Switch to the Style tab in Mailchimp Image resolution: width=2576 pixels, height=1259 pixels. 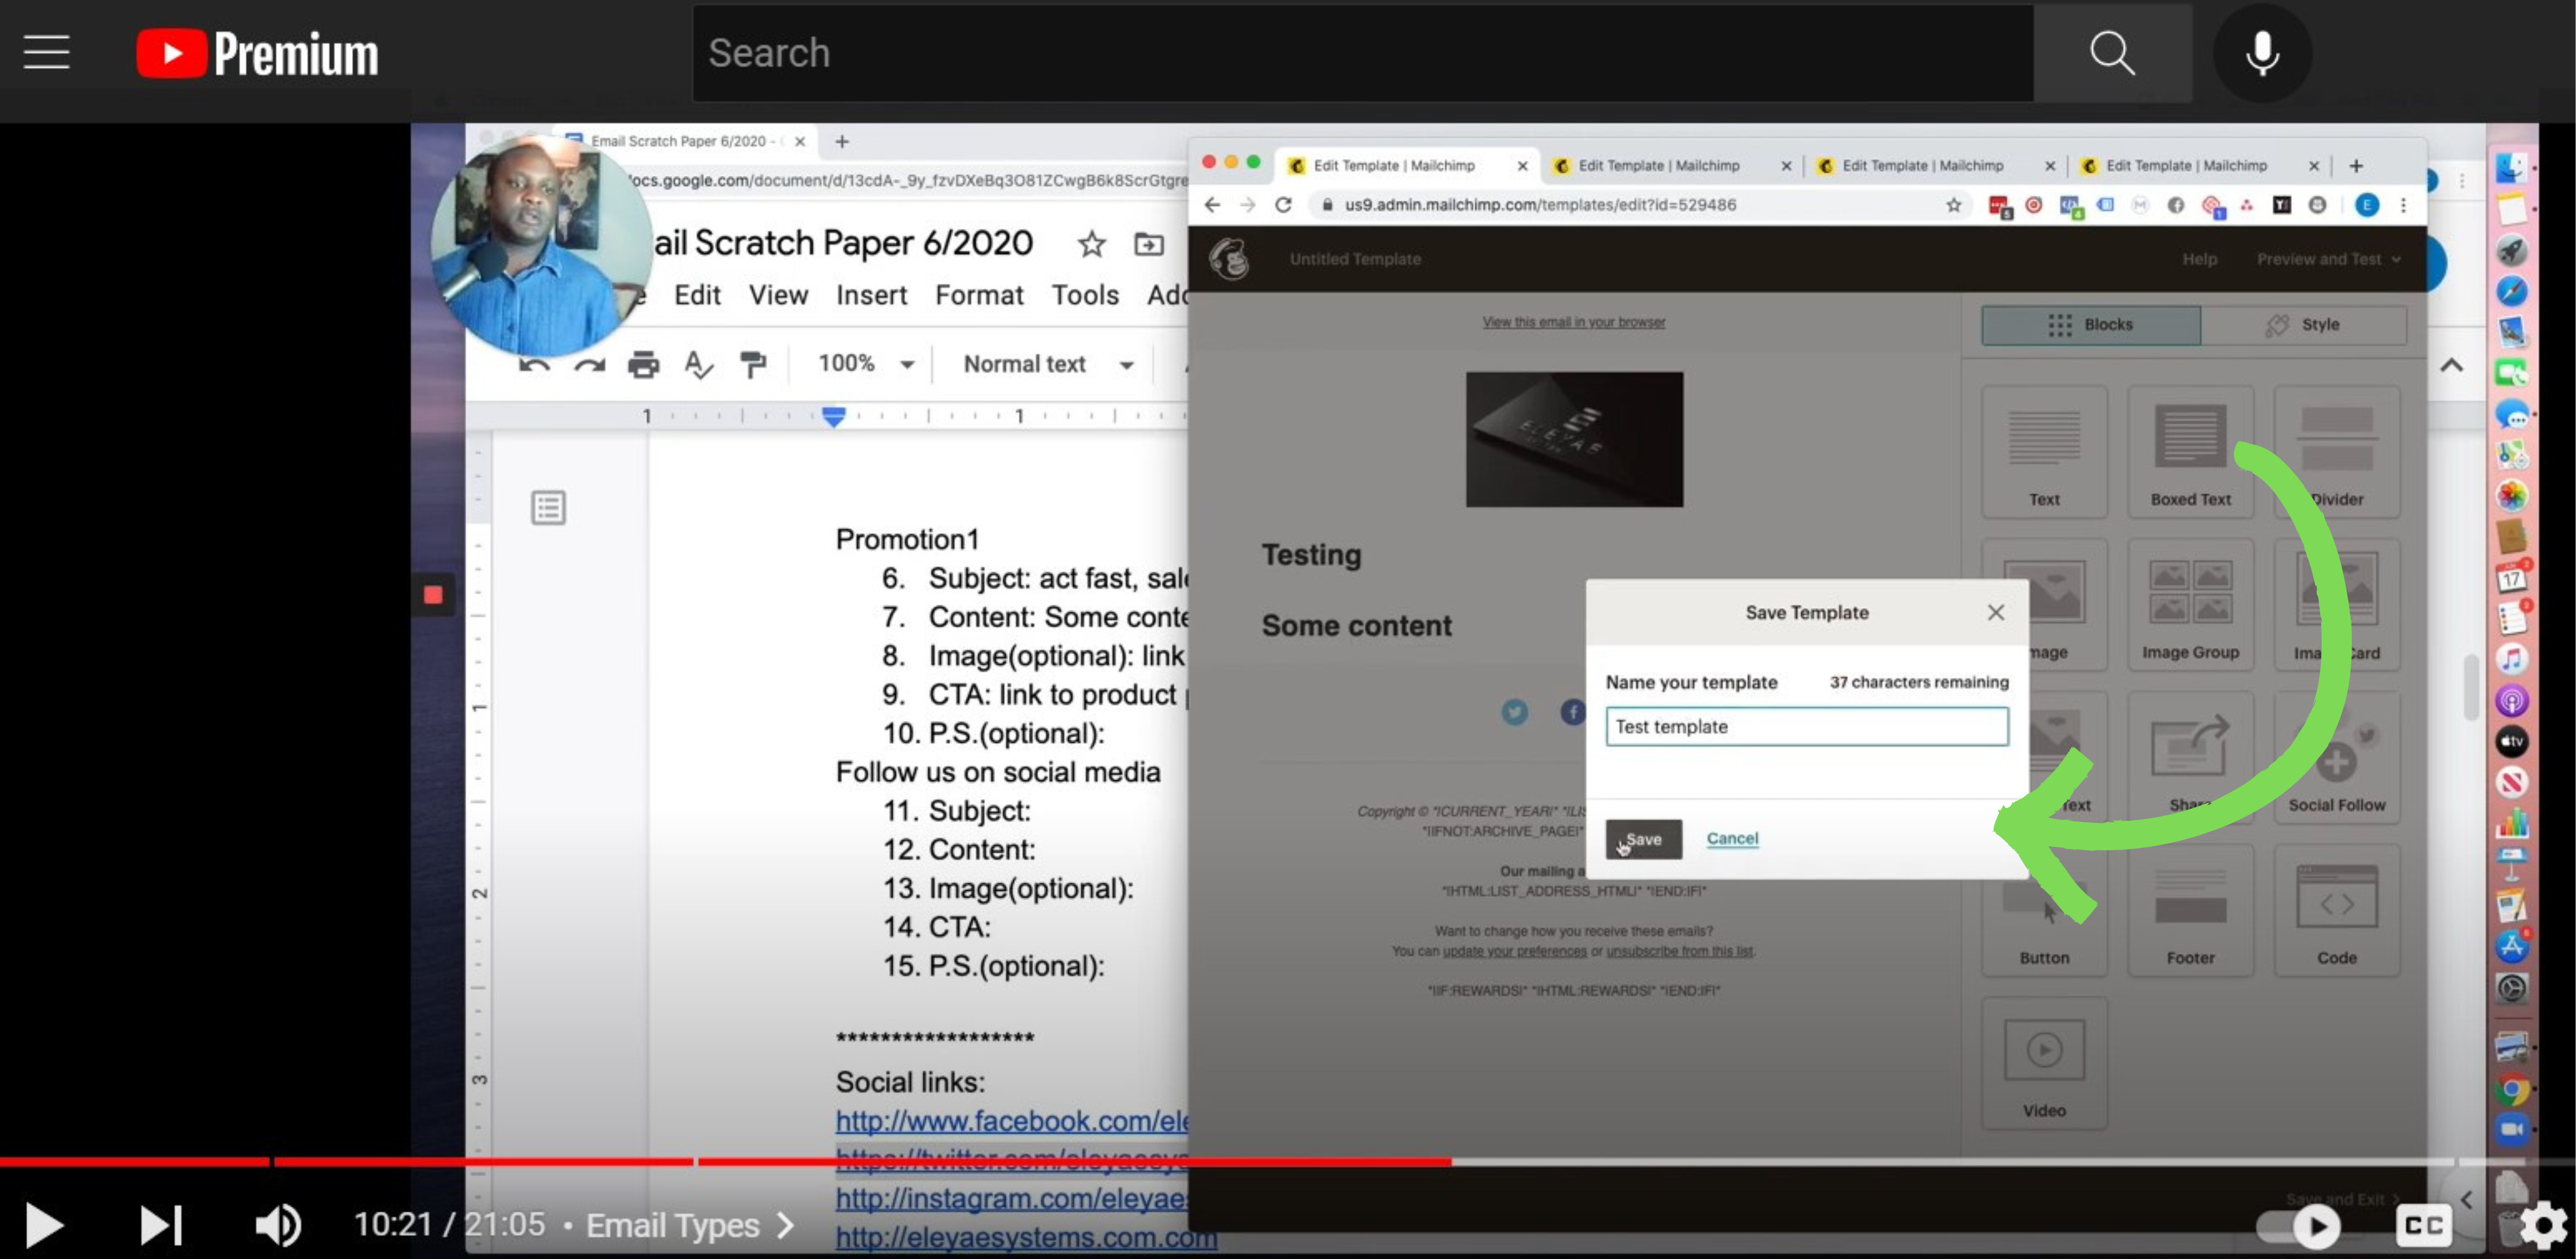point(2303,324)
